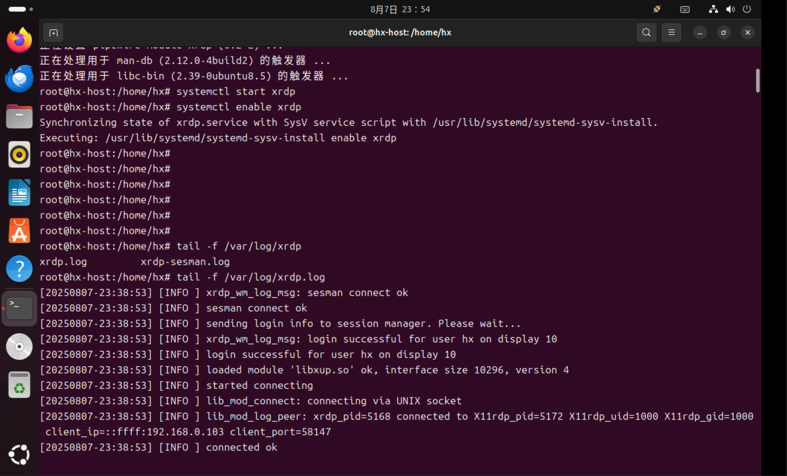Click the terminal title 'root@hx-host: /home/hx'
This screenshot has width=787, height=476.
400,33
